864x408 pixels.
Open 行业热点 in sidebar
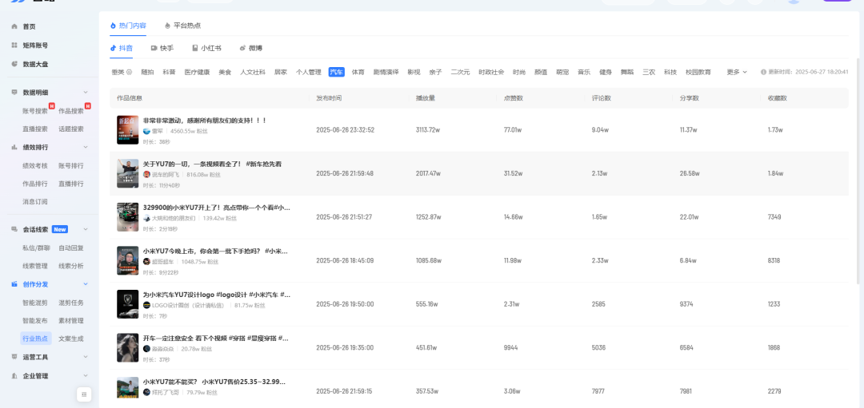(35, 339)
